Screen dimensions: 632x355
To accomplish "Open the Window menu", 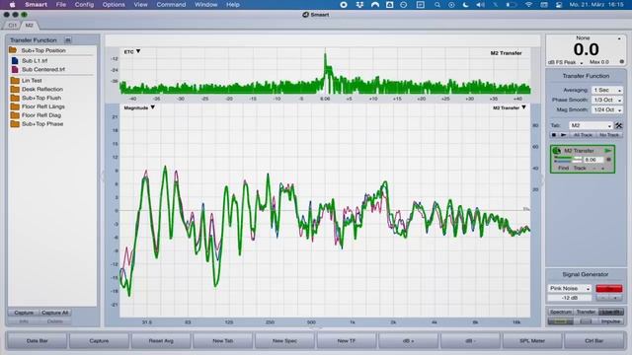I will tap(206, 5).
